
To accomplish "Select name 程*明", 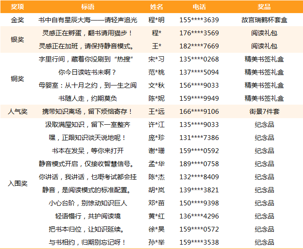I will pyautogui.click(x=156, y=20).
